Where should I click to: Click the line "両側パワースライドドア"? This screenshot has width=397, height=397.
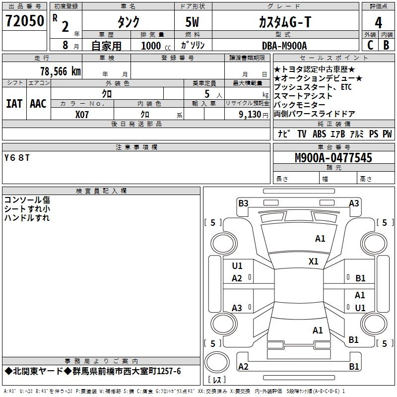click(315, 114)
